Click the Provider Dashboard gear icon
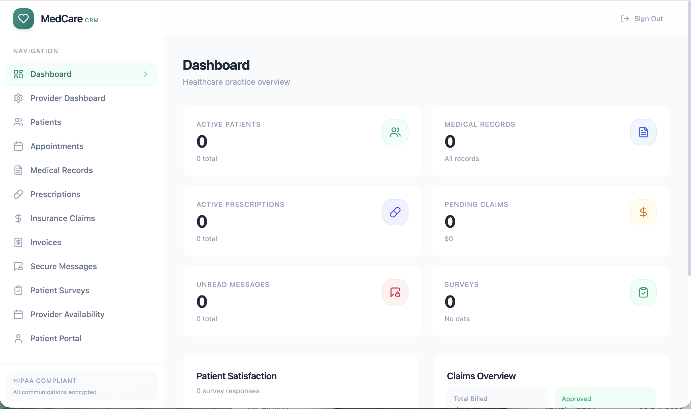The width and height of the screenshot is (691, 409). click(x=18, y=98)
